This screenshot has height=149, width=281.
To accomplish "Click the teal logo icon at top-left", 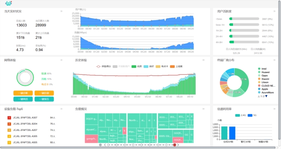I will pos(8,3).
